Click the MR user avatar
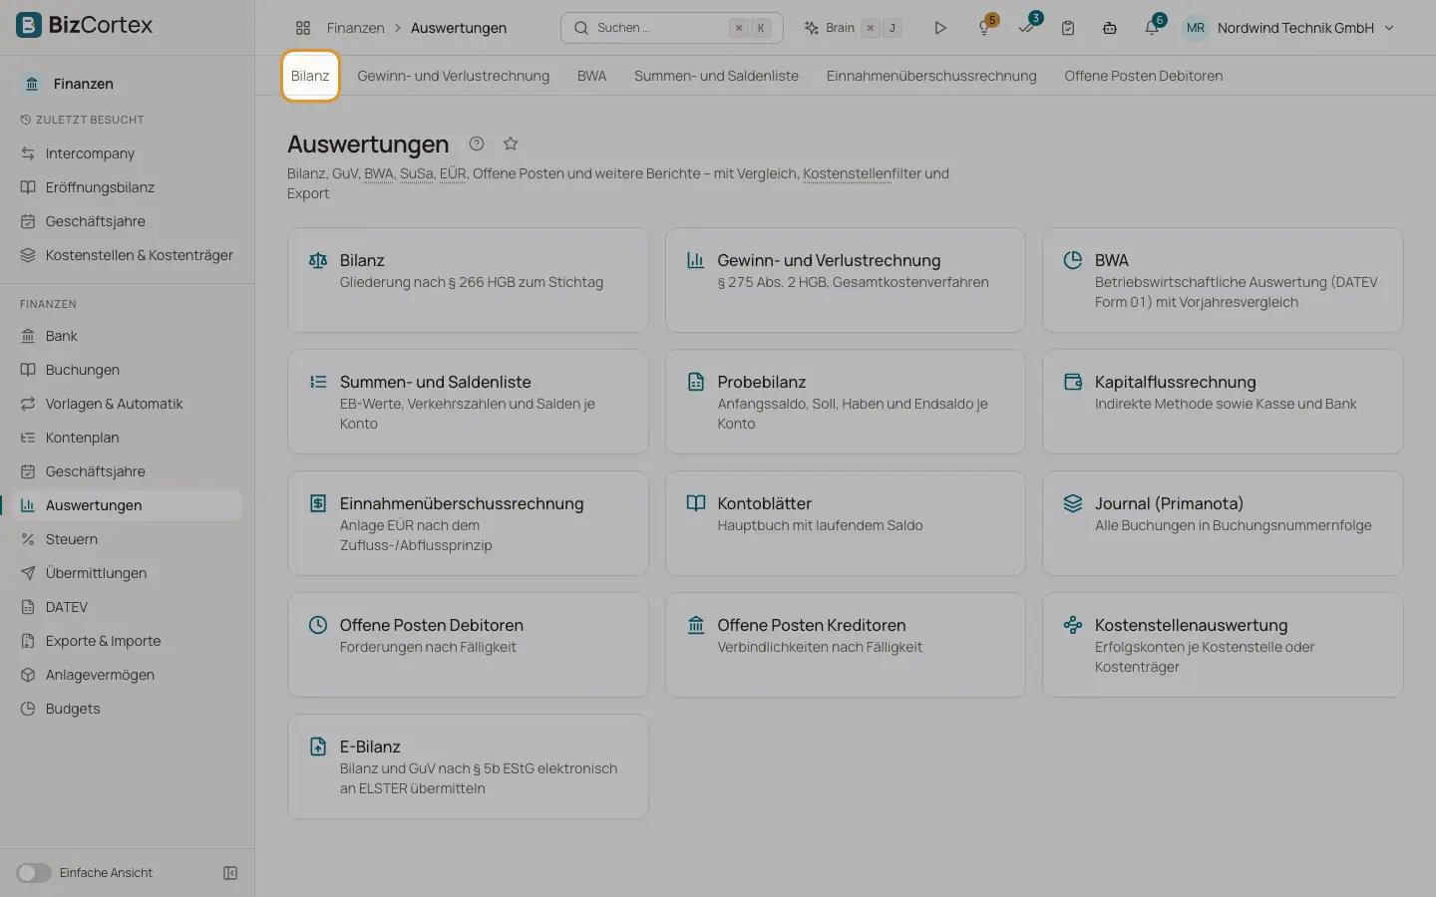Screen dimensions: 1436x897 tap(1195, 28)
